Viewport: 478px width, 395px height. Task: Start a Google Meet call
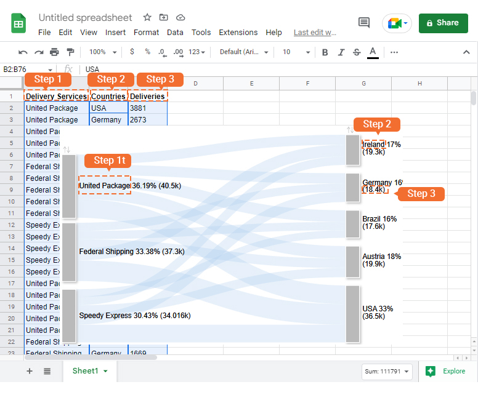397,23
